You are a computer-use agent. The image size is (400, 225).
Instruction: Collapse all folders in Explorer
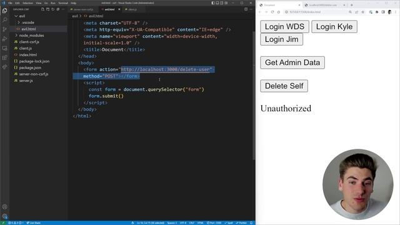pos(58,9)
